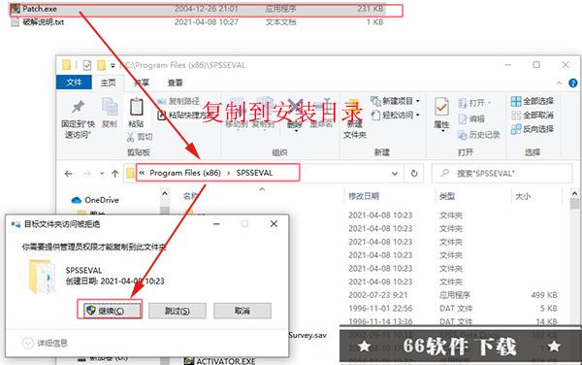Go up one folder level arrow
This screenshot has height=365, width=582.
(x=115, y=174)
